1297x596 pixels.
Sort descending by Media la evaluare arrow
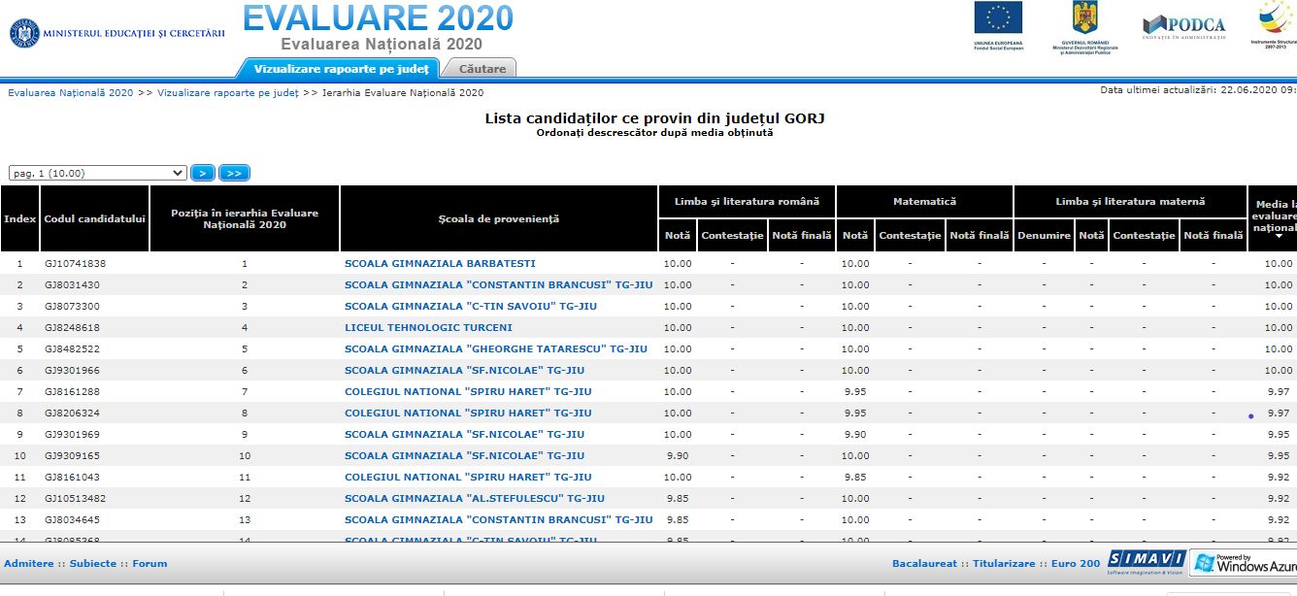pyautogui.click(x=1278, y=236)
